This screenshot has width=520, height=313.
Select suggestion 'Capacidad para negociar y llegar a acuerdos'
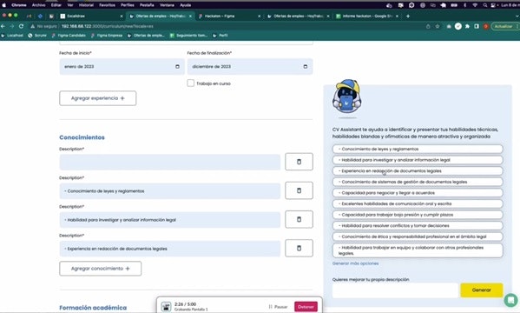(x=418, y=193)
